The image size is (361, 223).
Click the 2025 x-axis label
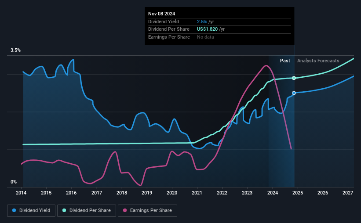click(x=298, y=193)
